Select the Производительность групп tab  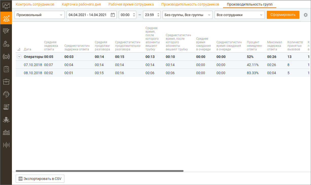pyautogui.click(x=250, y=4)
